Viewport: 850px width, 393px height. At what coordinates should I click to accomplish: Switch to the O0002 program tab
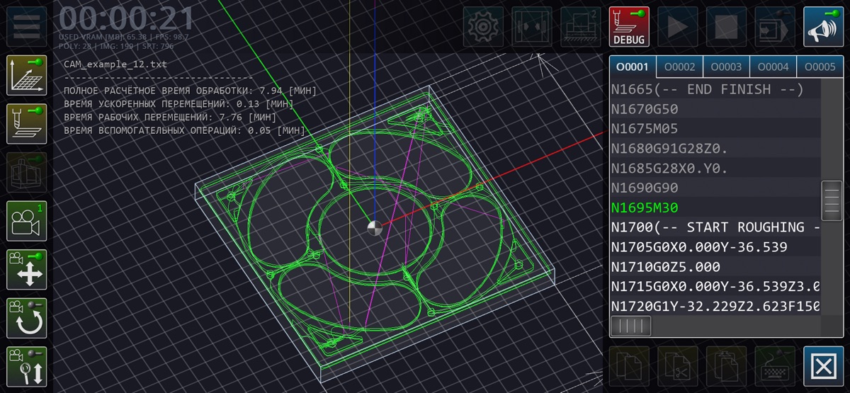679,67
